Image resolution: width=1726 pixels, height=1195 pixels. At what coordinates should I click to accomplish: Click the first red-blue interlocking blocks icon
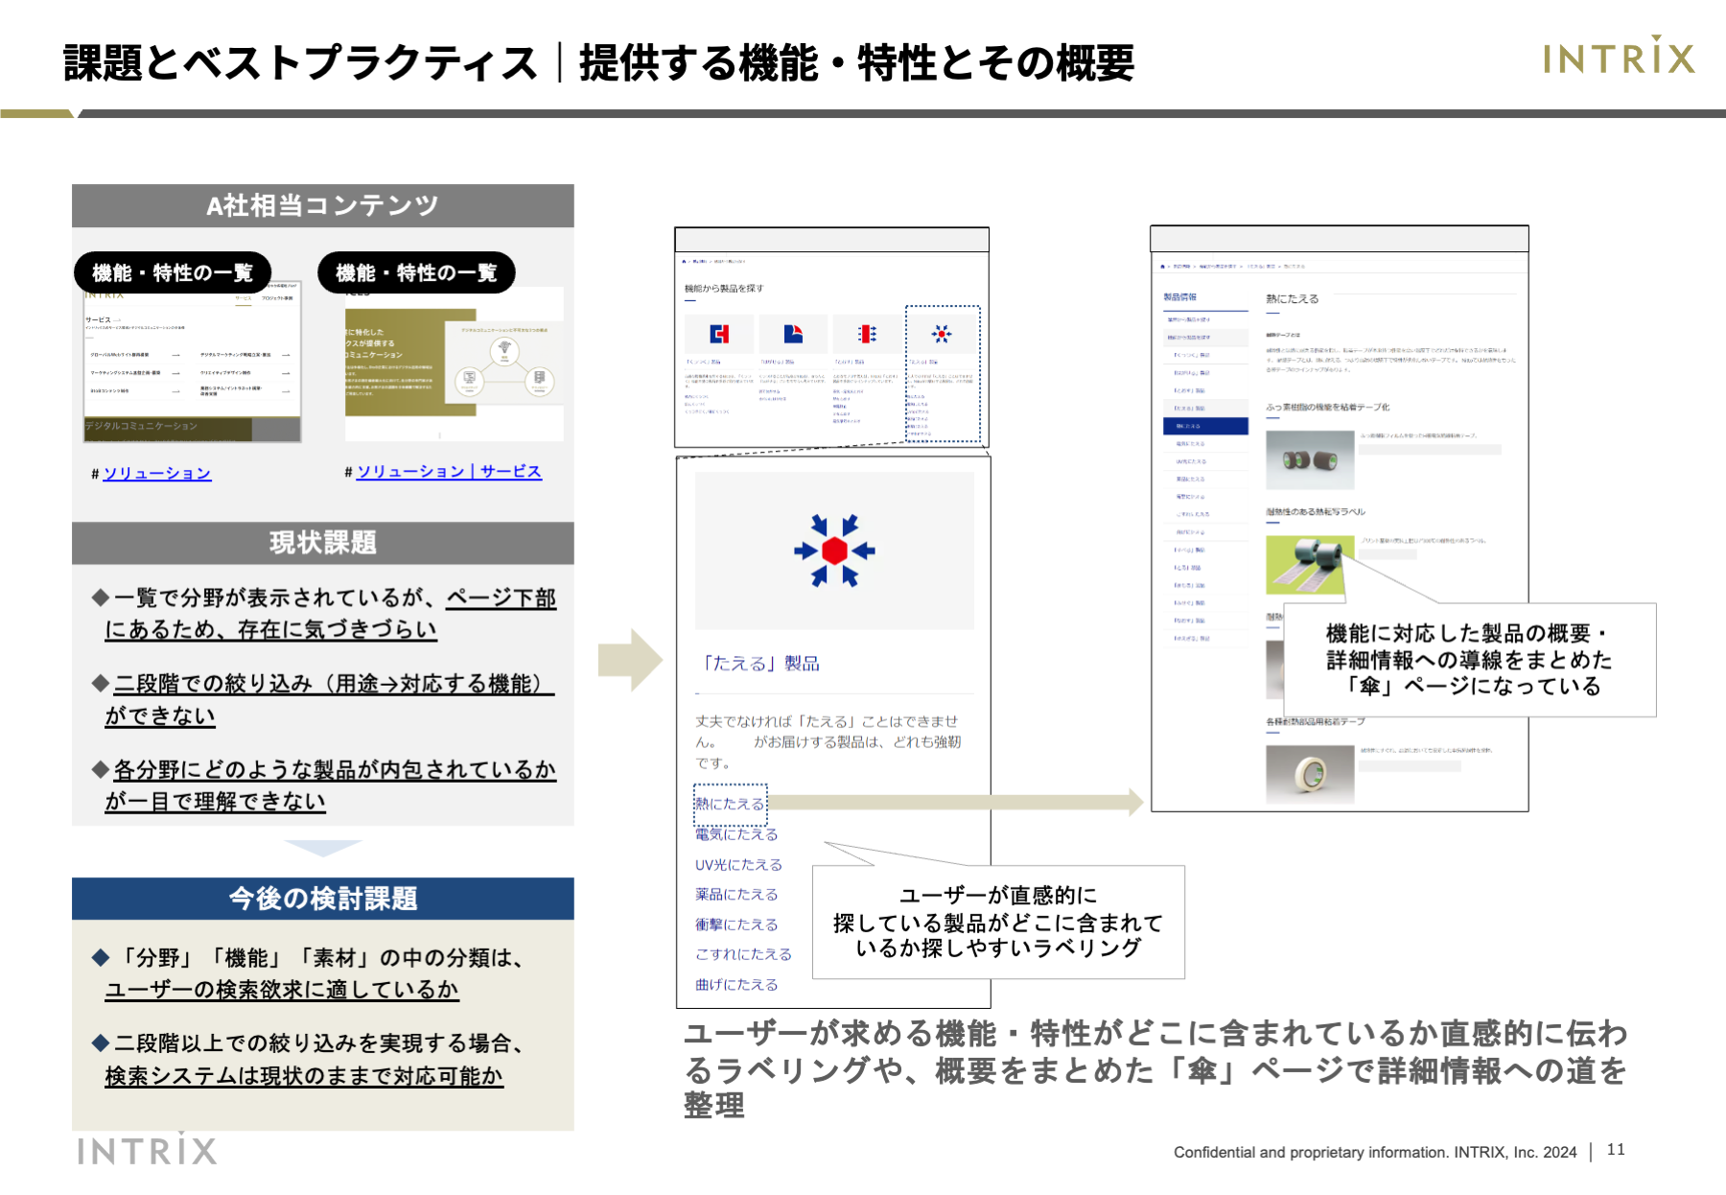point(719,334)
